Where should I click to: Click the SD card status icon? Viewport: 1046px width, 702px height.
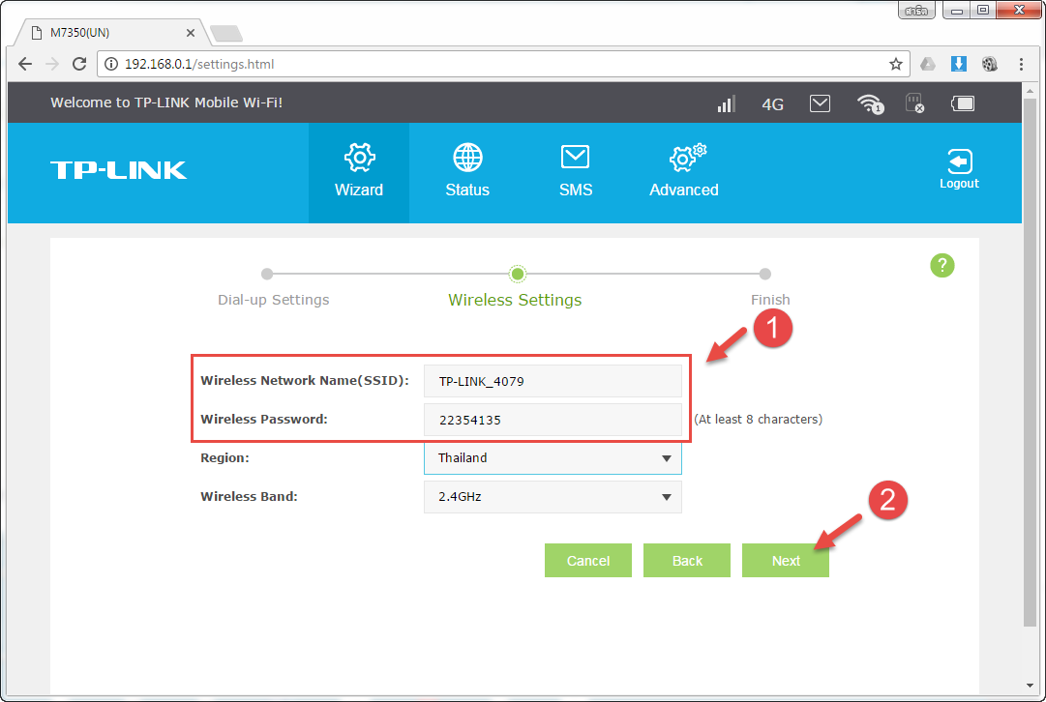coord(914,102)
